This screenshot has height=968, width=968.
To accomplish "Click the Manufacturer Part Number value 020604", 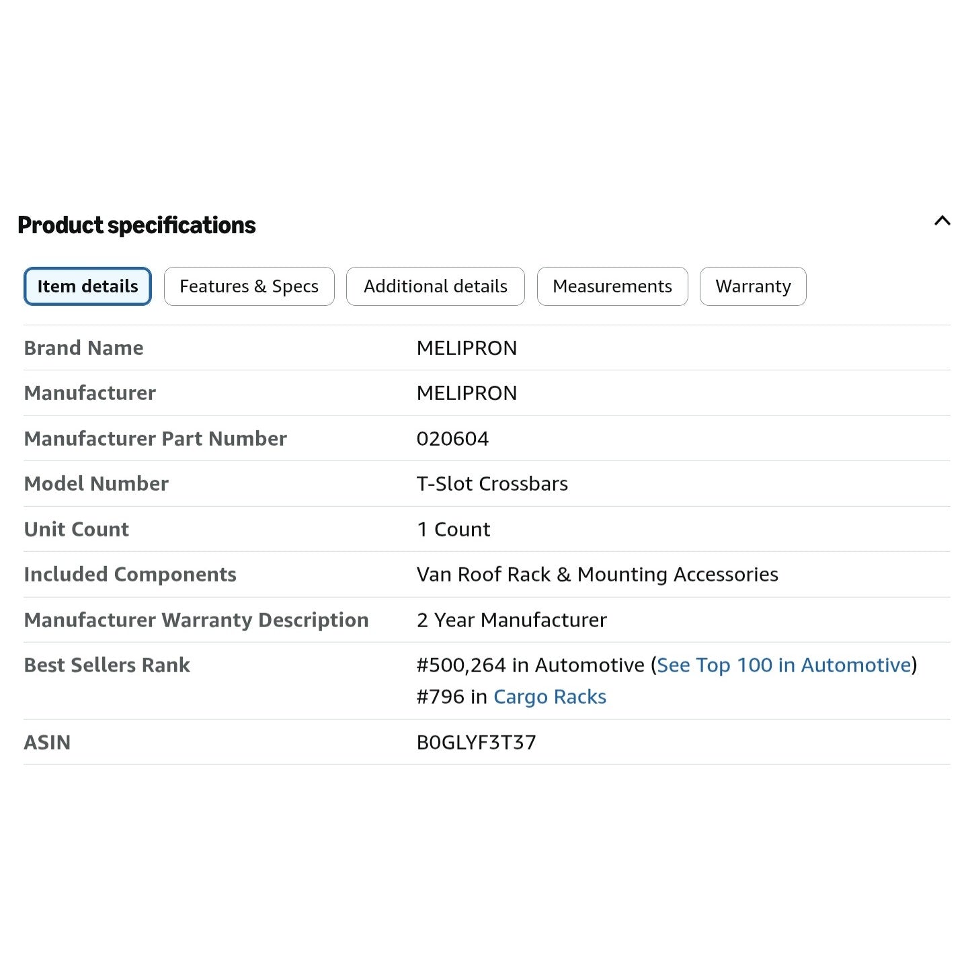I will [452, 438].
